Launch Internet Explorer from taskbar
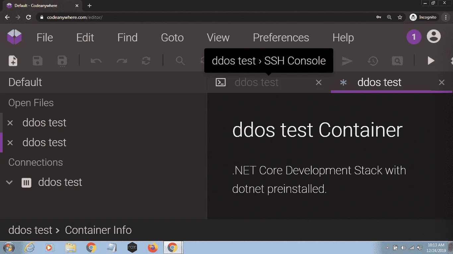 tap(30, 247)
